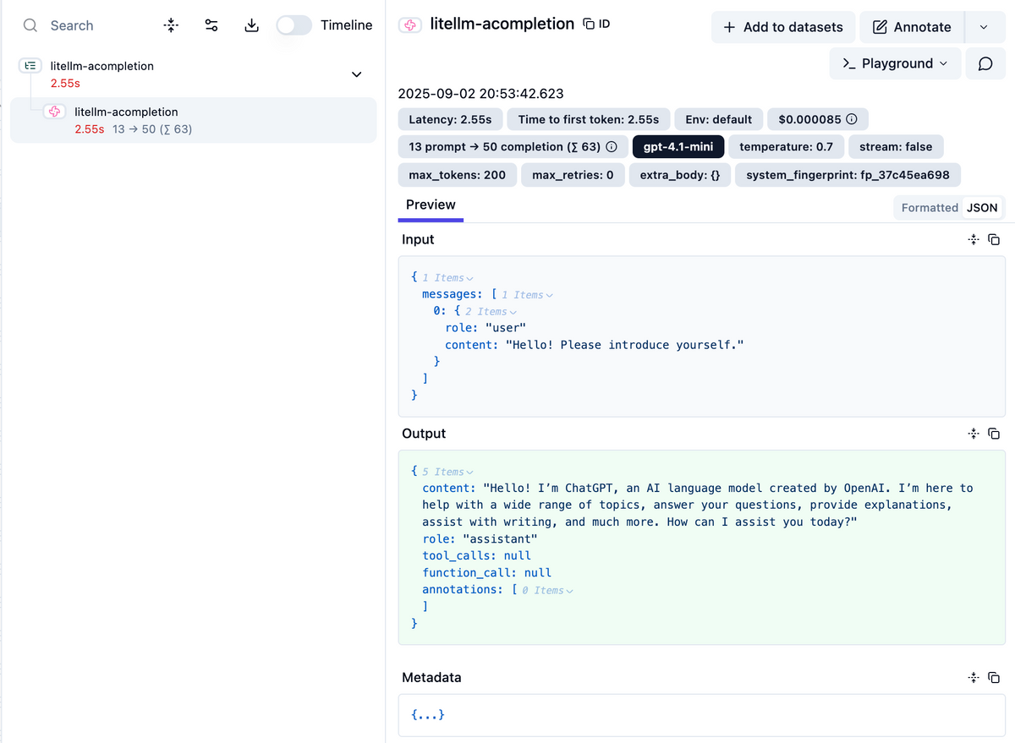1015x743 pixels.
Task: Open dropdown arrow next to Annotate
Action: pos(983,27)
